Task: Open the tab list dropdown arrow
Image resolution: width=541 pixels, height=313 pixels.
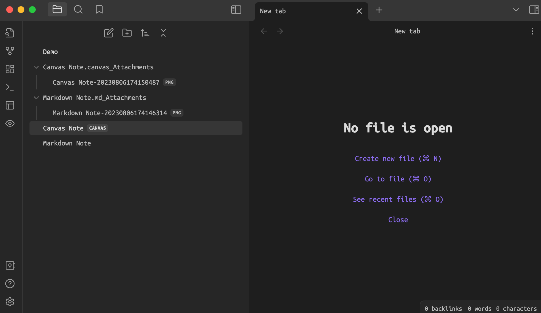Action: 516,10
